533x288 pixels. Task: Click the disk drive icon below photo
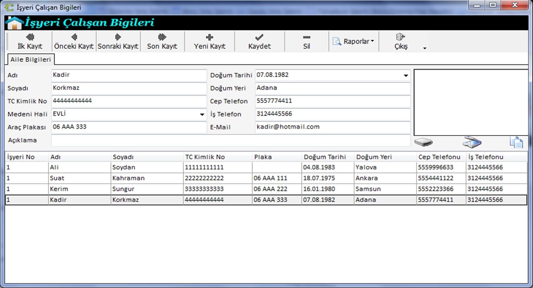423,143
